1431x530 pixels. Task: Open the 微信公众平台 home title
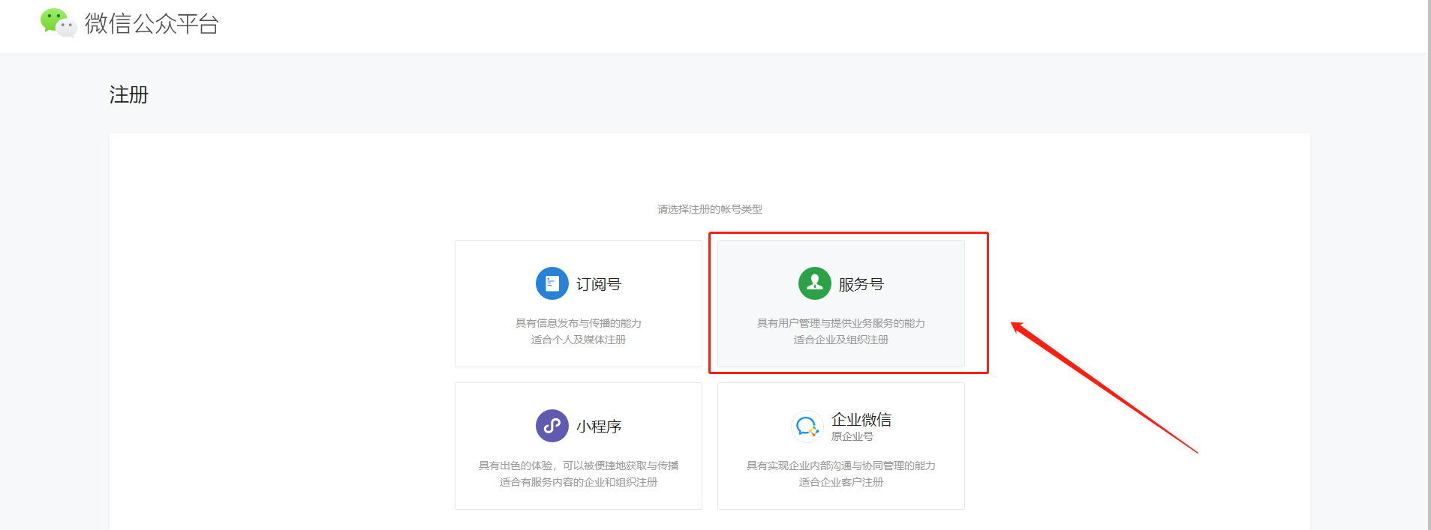[x=152, y=24]
